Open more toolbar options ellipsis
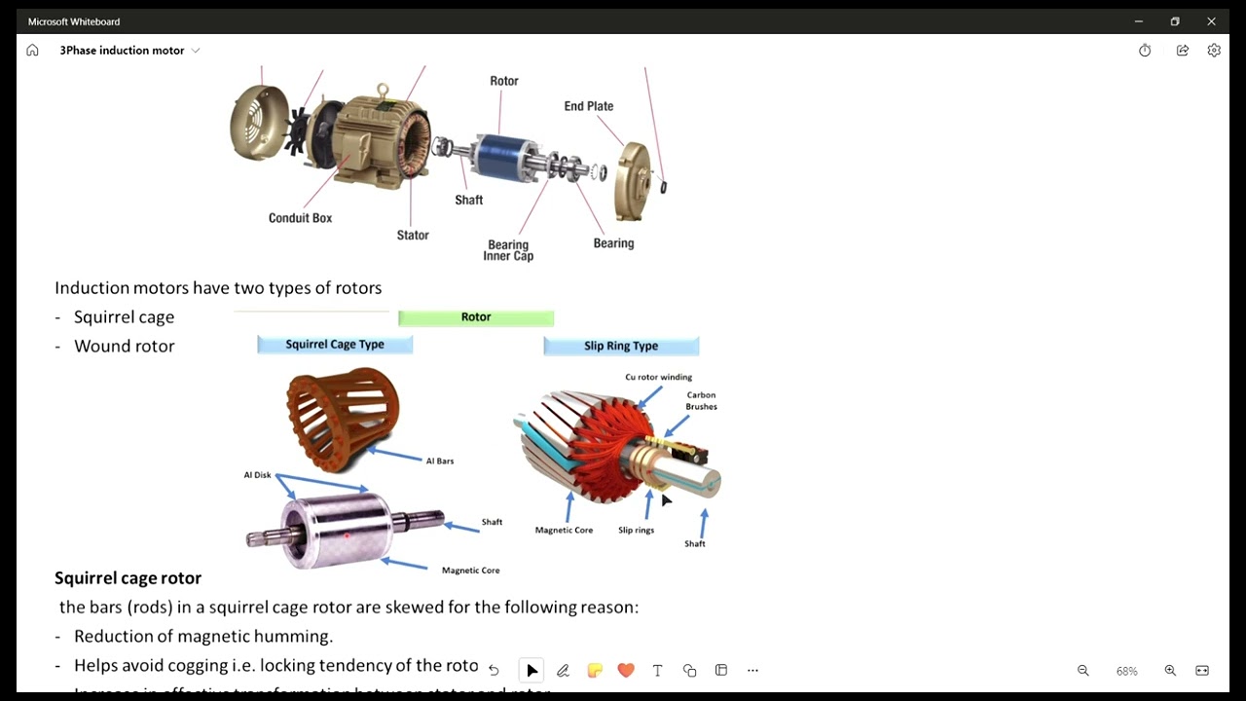This screenshot has width=1246, height=701. 752,670
